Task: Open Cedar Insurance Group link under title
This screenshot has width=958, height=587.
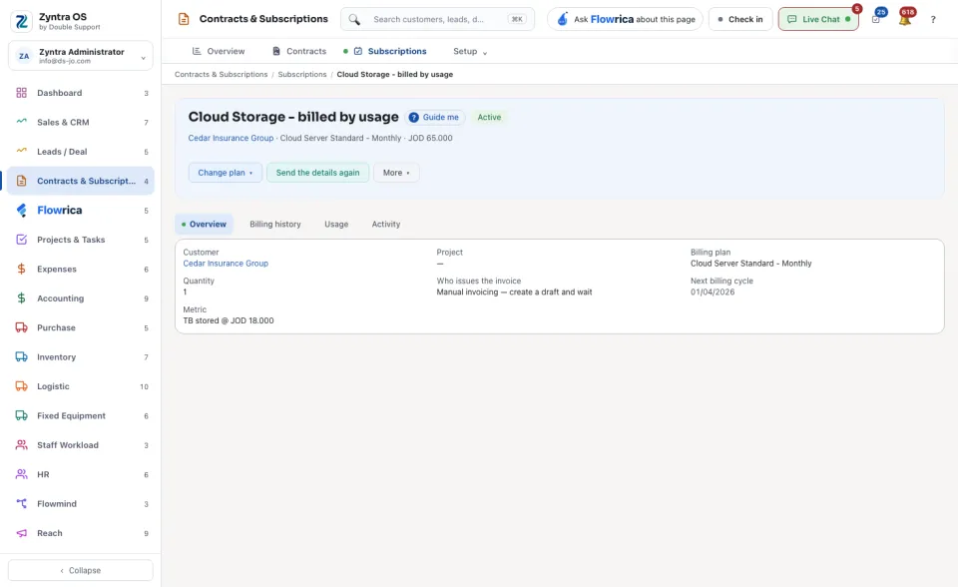Action: 231,138
